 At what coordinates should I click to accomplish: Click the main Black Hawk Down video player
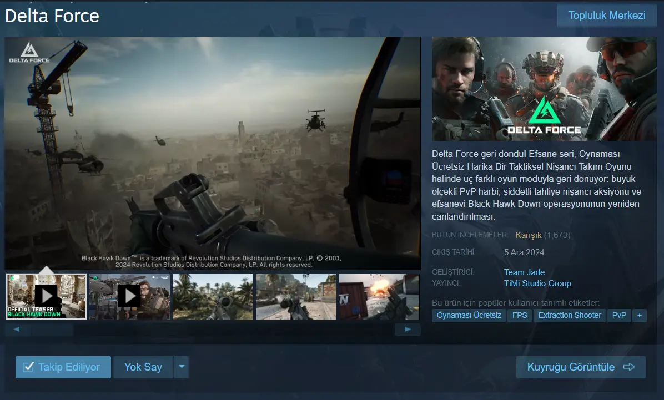click(213, 153)
